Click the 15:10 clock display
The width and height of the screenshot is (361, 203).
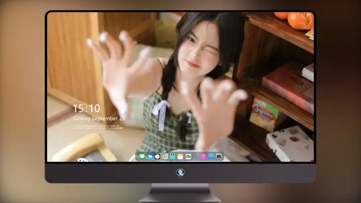[86, 108]
